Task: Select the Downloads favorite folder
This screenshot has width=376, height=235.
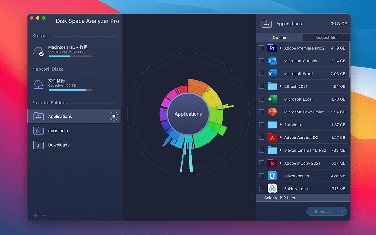Action: [x=74, y=145]
